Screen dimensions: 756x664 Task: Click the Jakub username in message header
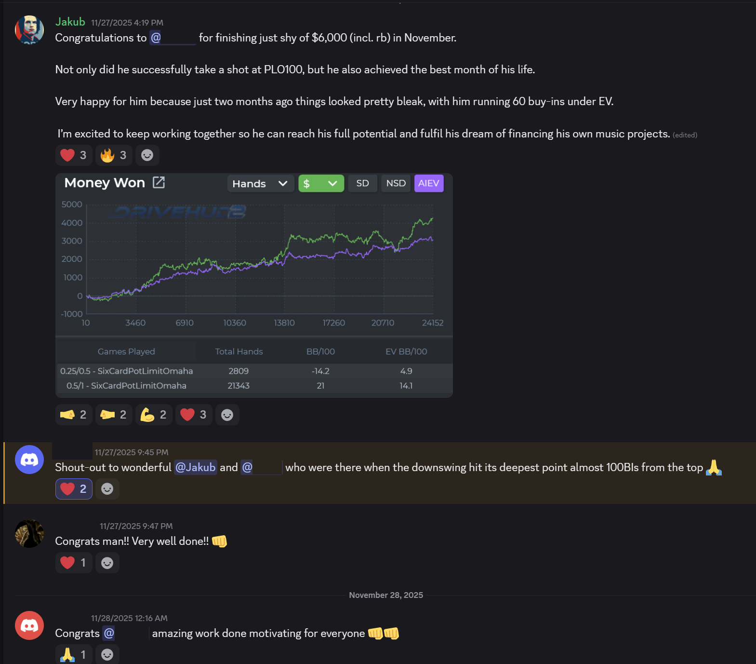coord(70,22)
